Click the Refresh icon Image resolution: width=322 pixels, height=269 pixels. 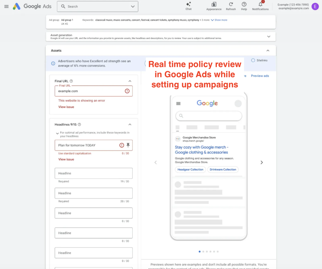[231, 4]
